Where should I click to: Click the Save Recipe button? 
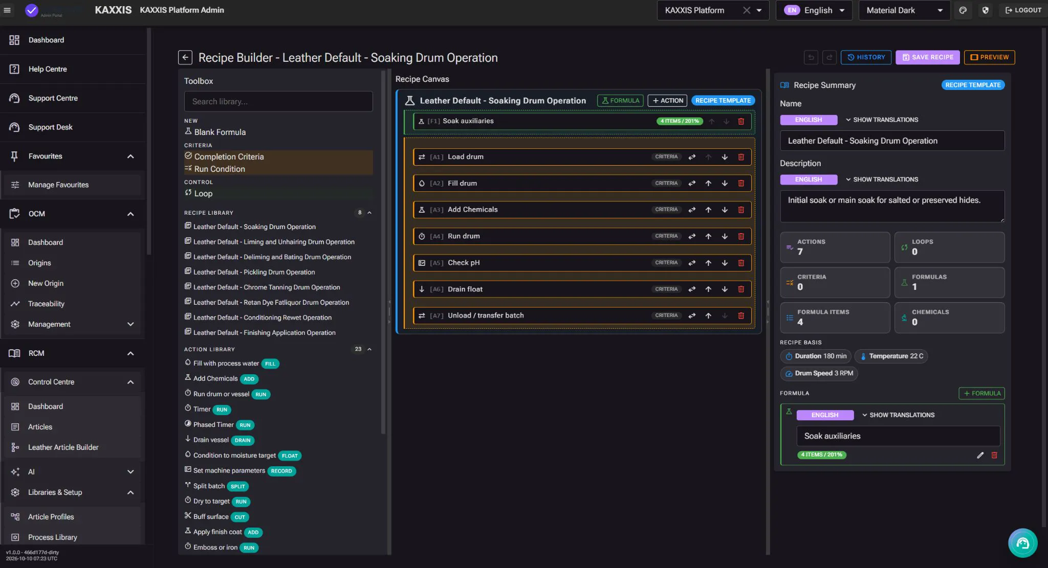pyautogui.click(x=928, y=57)
